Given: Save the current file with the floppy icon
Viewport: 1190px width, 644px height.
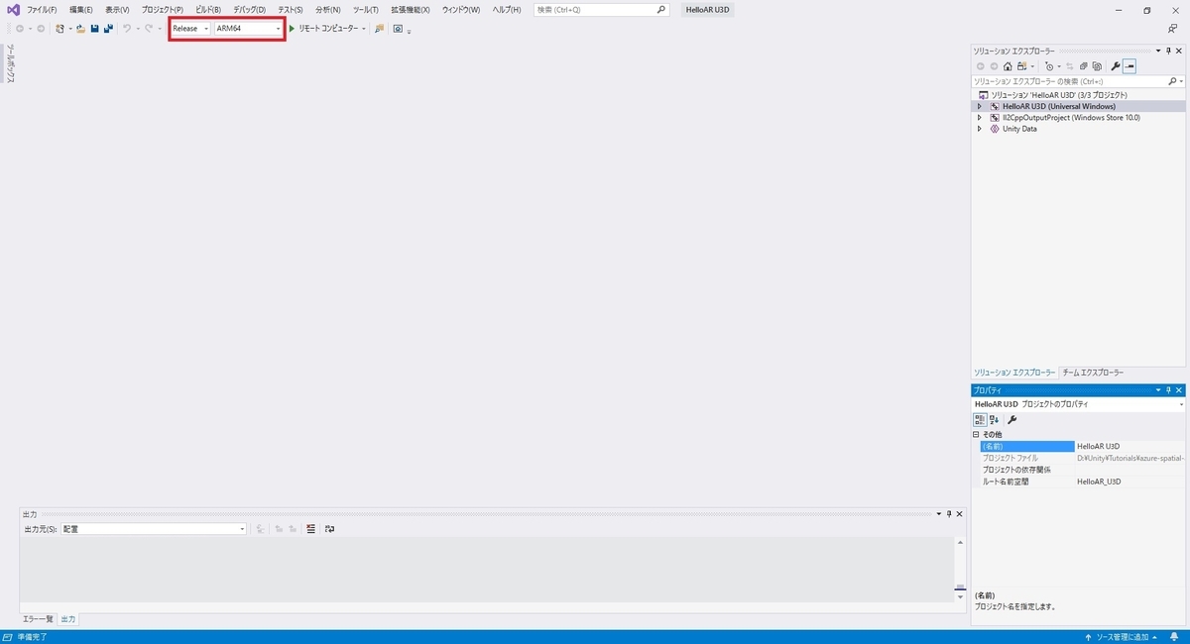Looking at the screenshot, I should 94,29.
